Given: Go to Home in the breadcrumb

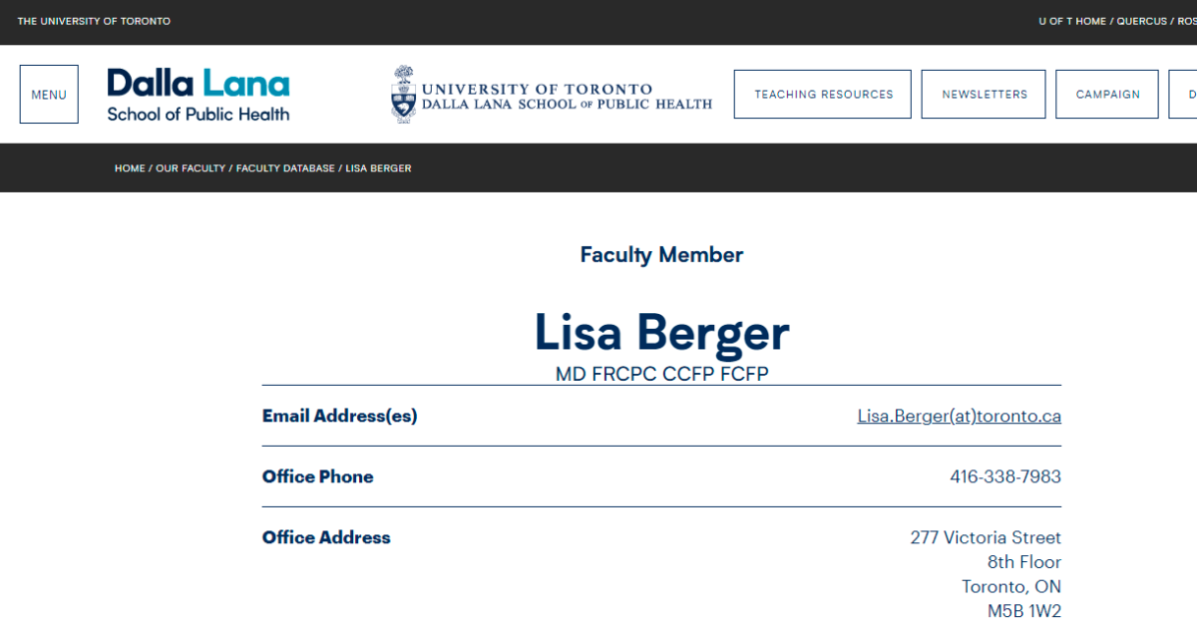Looking at the screenshot, I should [130, 168].
